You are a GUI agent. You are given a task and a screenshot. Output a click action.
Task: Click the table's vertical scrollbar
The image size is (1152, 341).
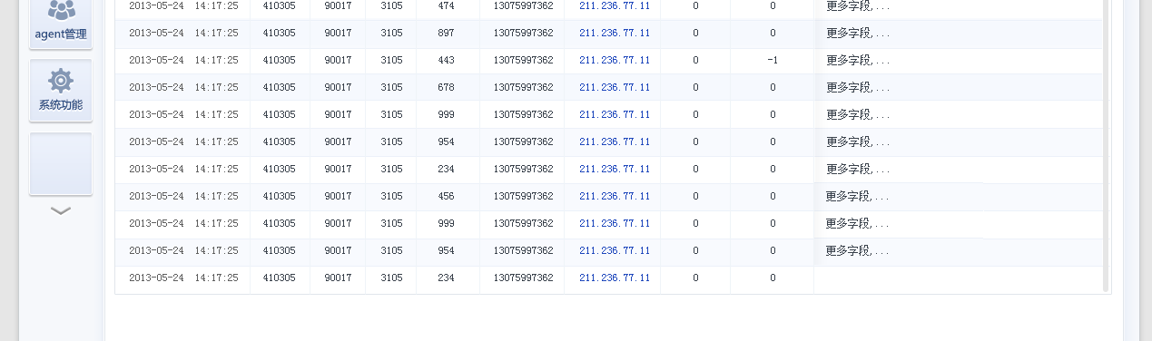point(1106,145)
